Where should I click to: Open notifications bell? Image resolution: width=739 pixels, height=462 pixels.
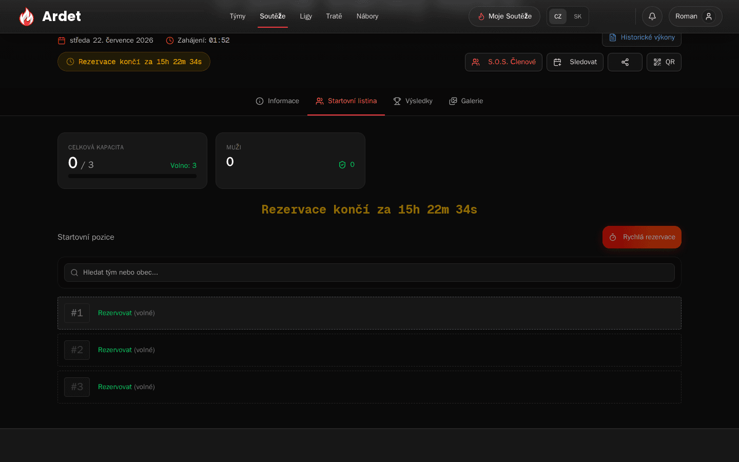(x=652, y=16)
